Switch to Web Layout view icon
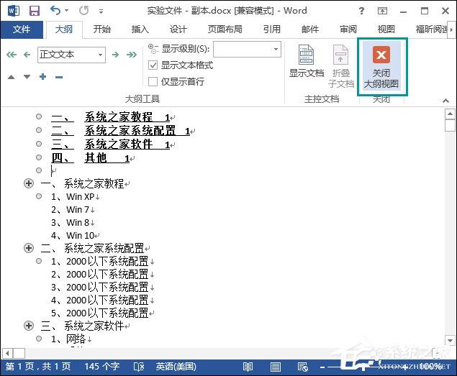The image size is (457, 376). coord(303,367)
